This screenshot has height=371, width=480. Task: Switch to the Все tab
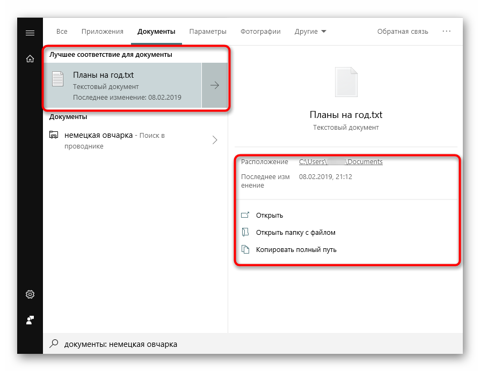tap(62, 32)
